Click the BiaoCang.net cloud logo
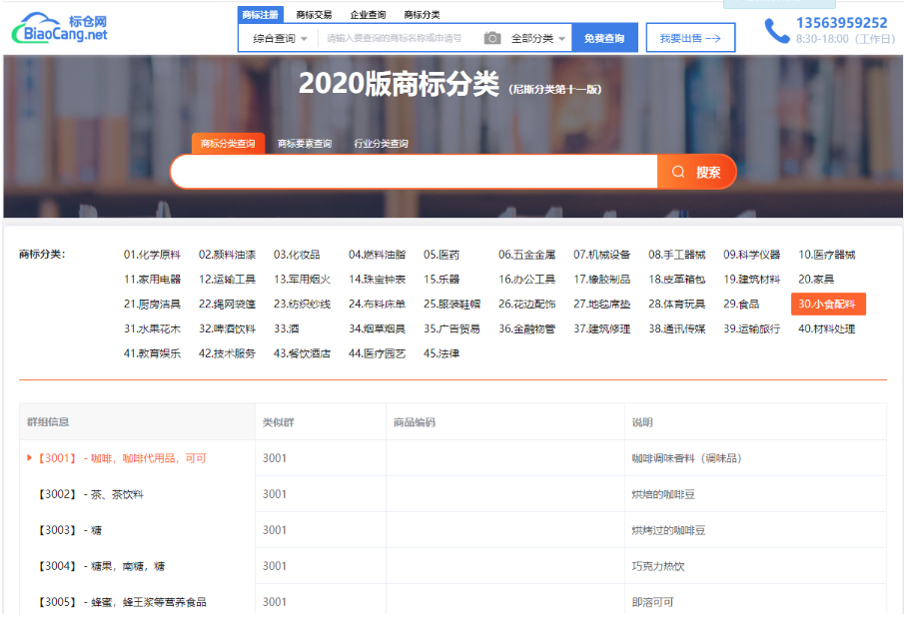The image size is (904, 638). pyautogui.click(x=60, y=28)
